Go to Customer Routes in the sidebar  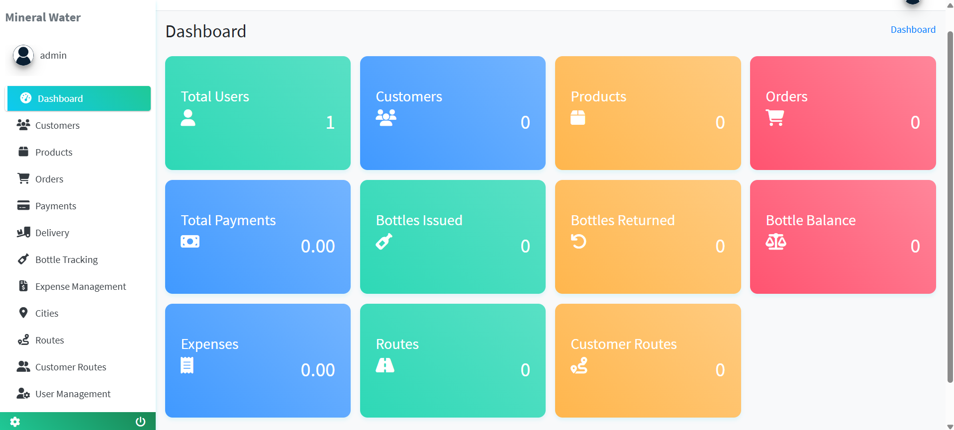click(x=78, y=367)
